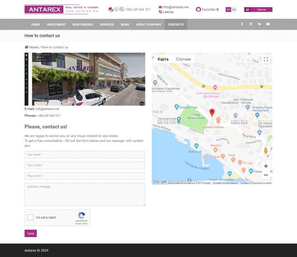Click the Street View pegman icon
Screen dimensions: 297x257
(266, 151)
